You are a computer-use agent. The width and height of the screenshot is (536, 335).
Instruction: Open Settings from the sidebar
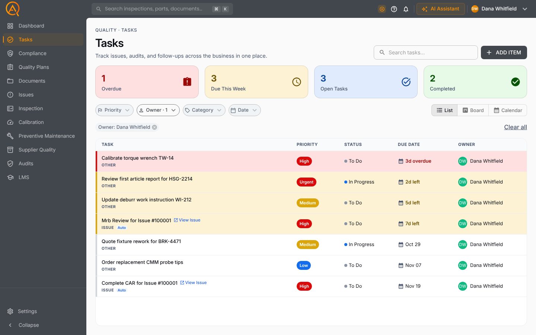(x=43, y=311)
